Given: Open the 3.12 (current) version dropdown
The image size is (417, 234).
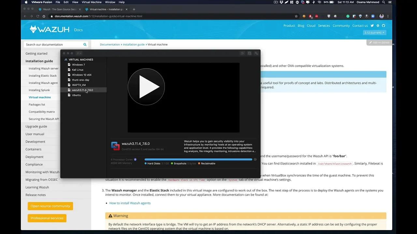Looking at the screenshot, I should tap(374, 32).
